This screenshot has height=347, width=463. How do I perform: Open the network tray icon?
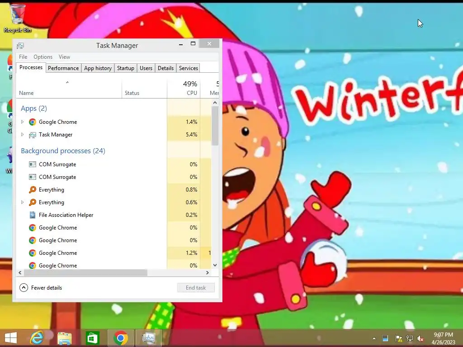pyautogui.click(x=410, y=338)
